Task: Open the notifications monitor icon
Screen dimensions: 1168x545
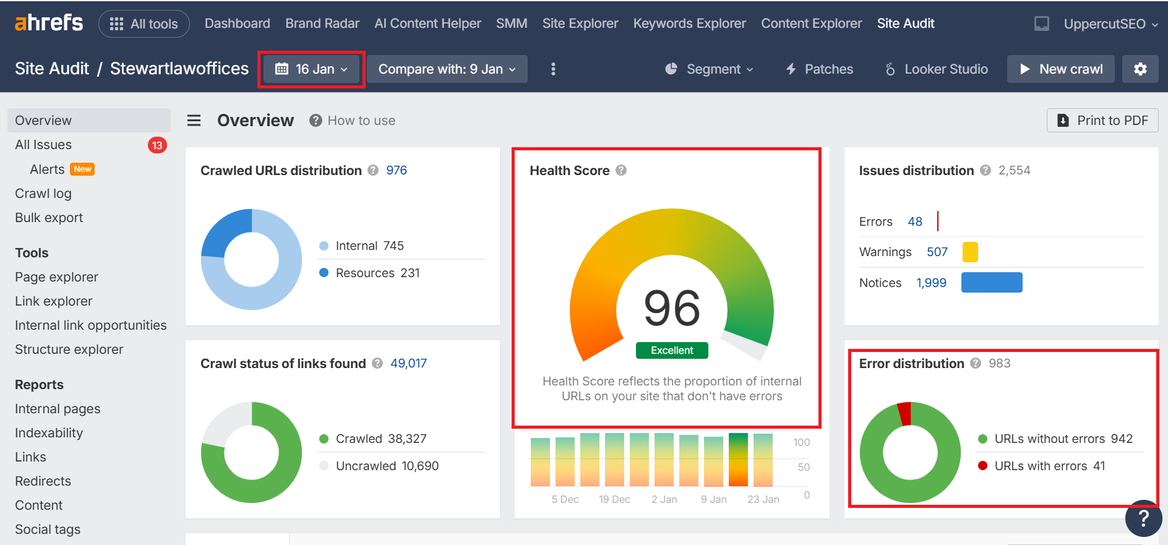Action: click(x=1042, y=24)
